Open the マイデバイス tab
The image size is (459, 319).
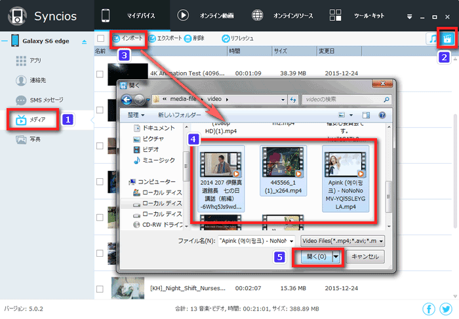pos(132,16)
